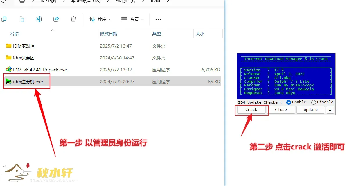The height and width of the screenshot is (186, 356).
Task: Open the 排序 sort dropdown
Action: coord(100,19)
